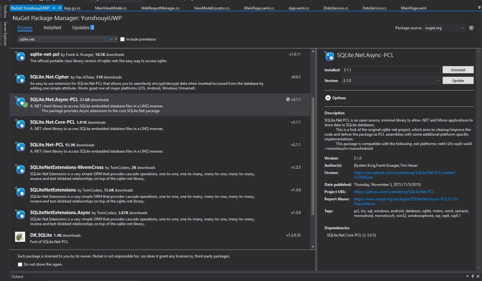The width and height of the screenshot is (482, 281).
Task: Click the SQLiteNetExtensions.Async package icon
Action: [x=20, y=215]
